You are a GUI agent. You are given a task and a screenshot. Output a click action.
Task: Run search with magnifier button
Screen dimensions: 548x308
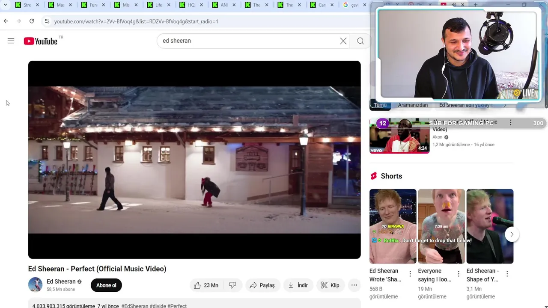tap(360, 41)
